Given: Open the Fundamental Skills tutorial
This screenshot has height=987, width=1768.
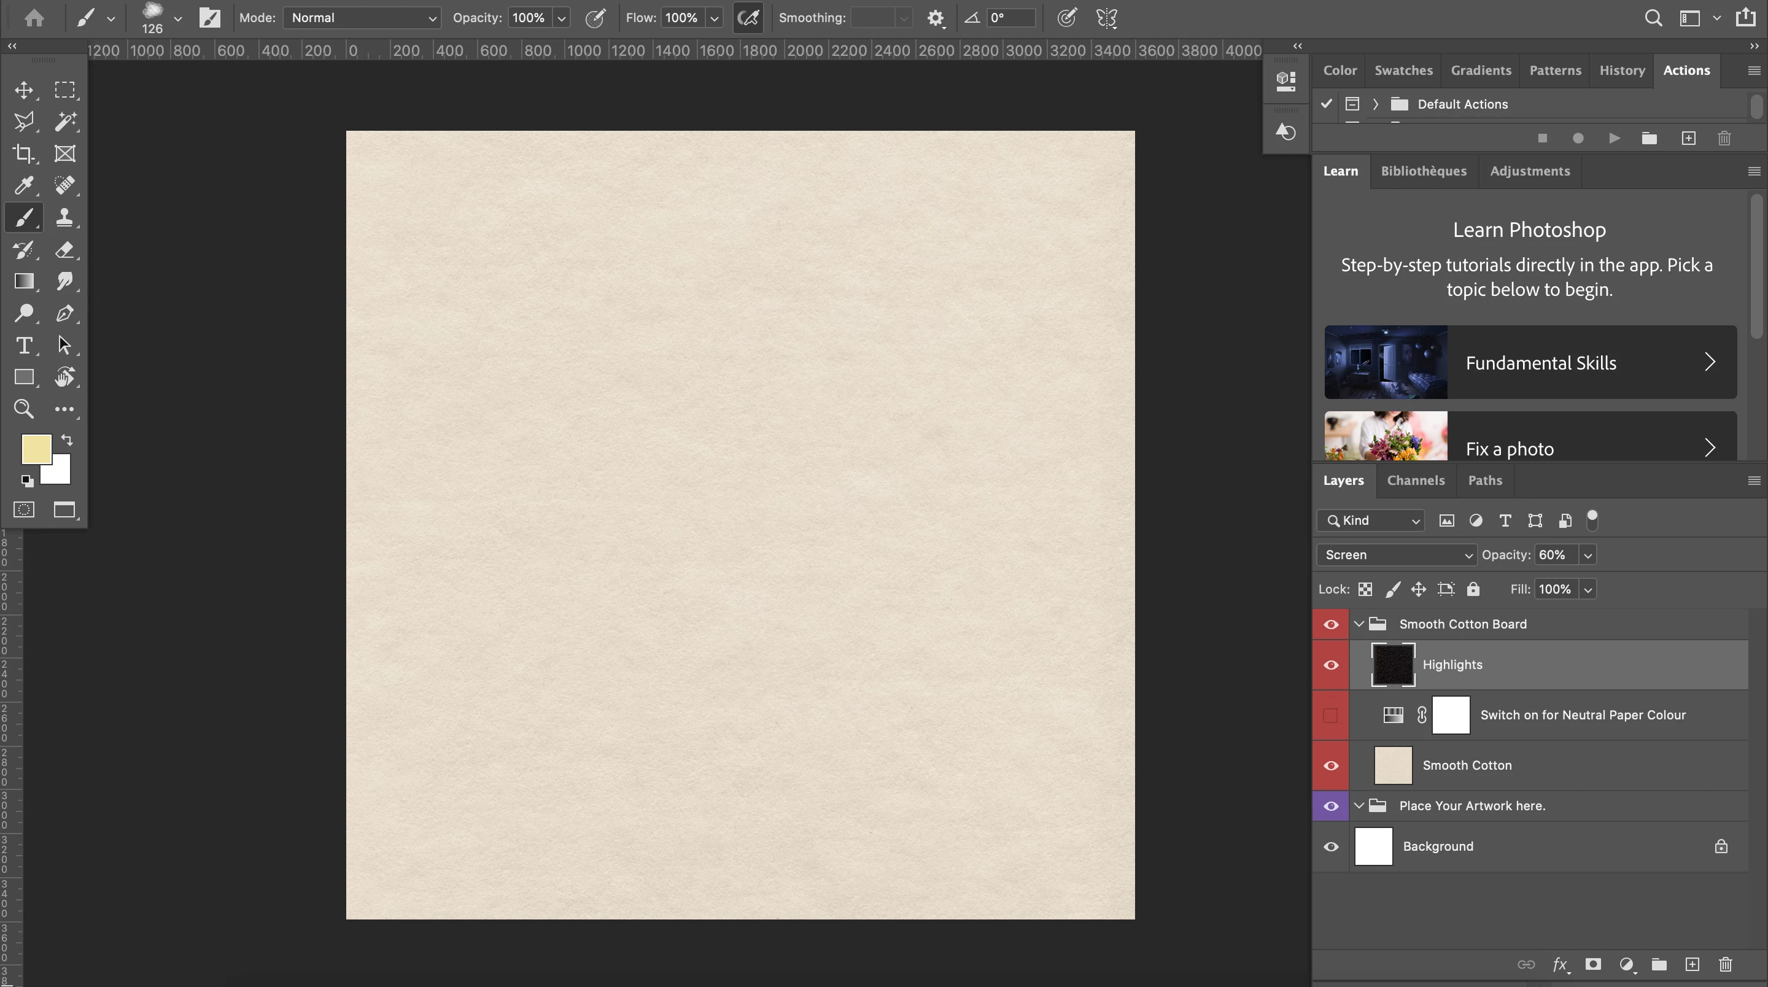Looking at the screenshot, I should [1530, 362].
